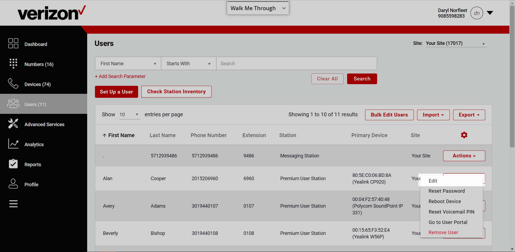This screenshot has height=252, width=515.
Task: Select the Numbers dialpad icon in the sidebar
Action: pos(13,64)
